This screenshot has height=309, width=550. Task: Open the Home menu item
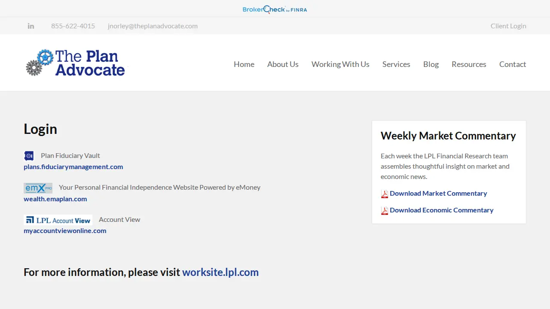coord(244,64)
